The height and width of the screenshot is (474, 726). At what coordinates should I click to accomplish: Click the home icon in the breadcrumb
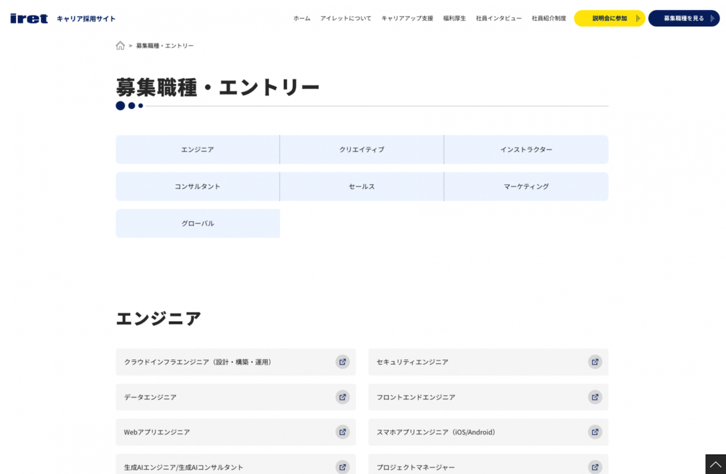(120, 45)
